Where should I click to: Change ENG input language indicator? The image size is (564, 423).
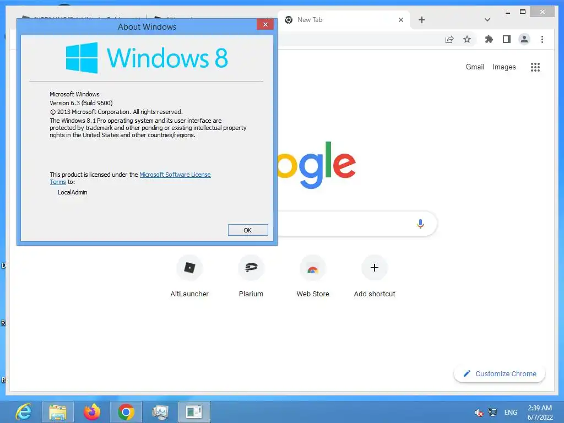point(511,413)
